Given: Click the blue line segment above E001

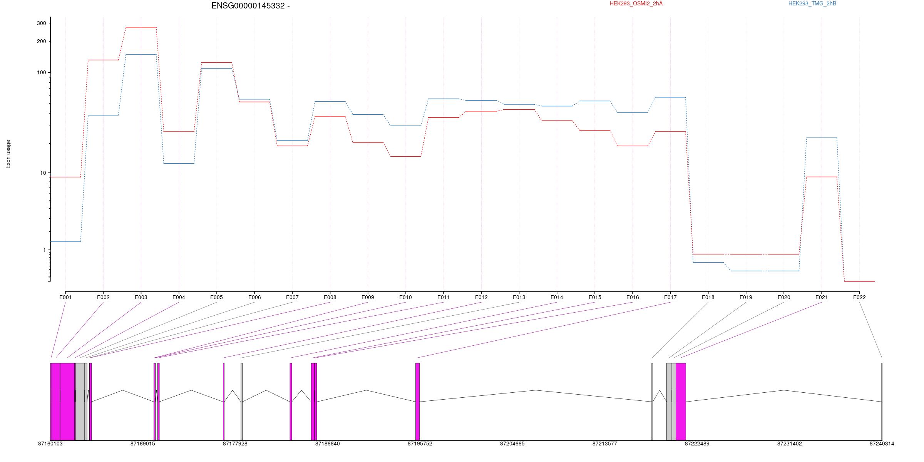Looking at the screenshot, I should (x=65, y=241).
